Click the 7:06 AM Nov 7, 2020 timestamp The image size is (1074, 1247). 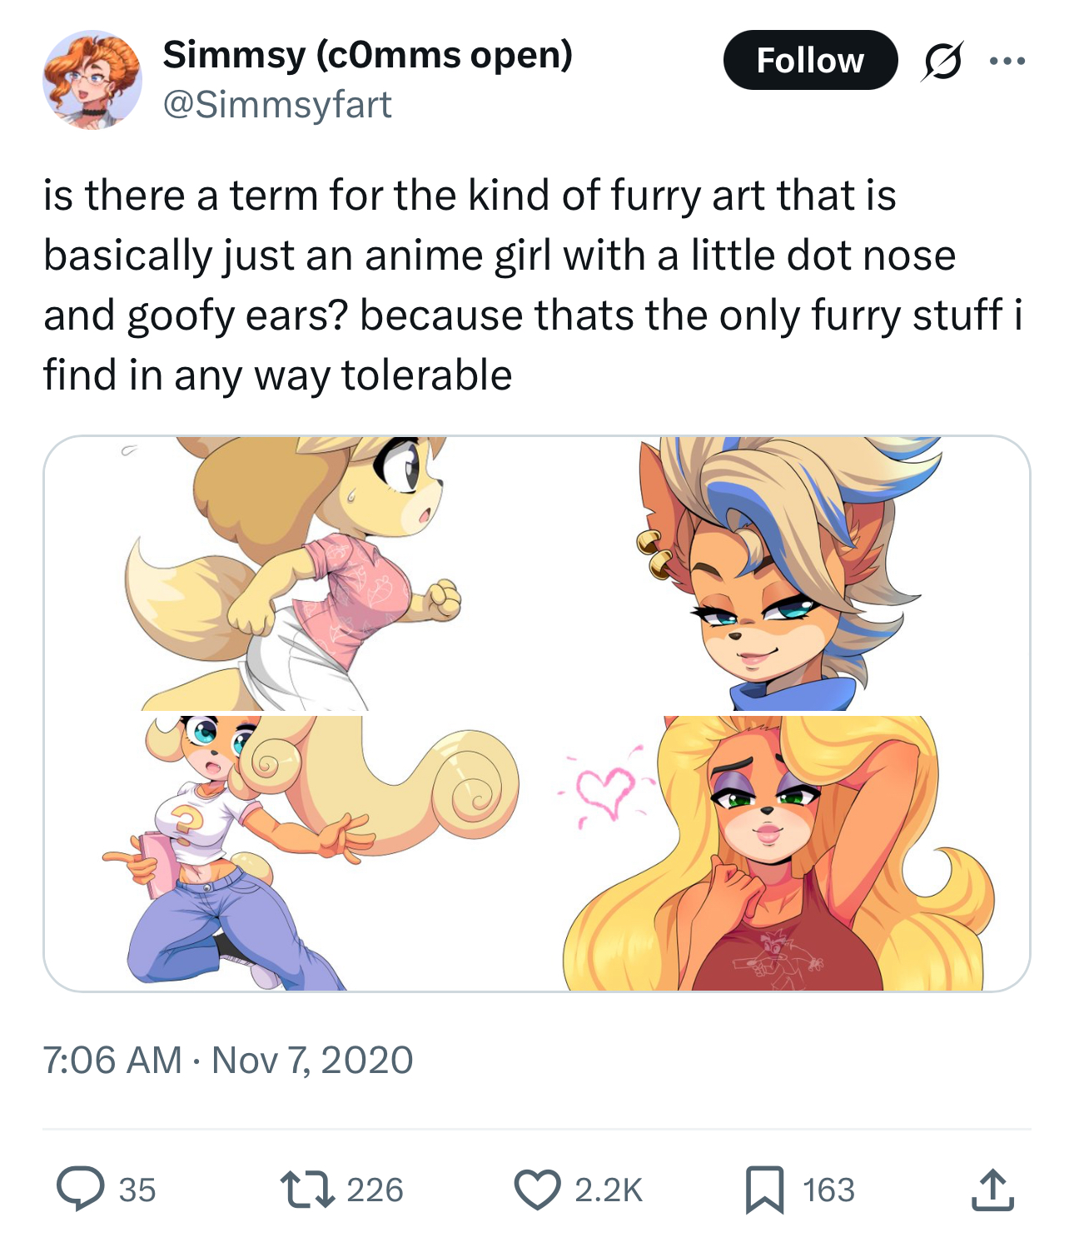228,1060
